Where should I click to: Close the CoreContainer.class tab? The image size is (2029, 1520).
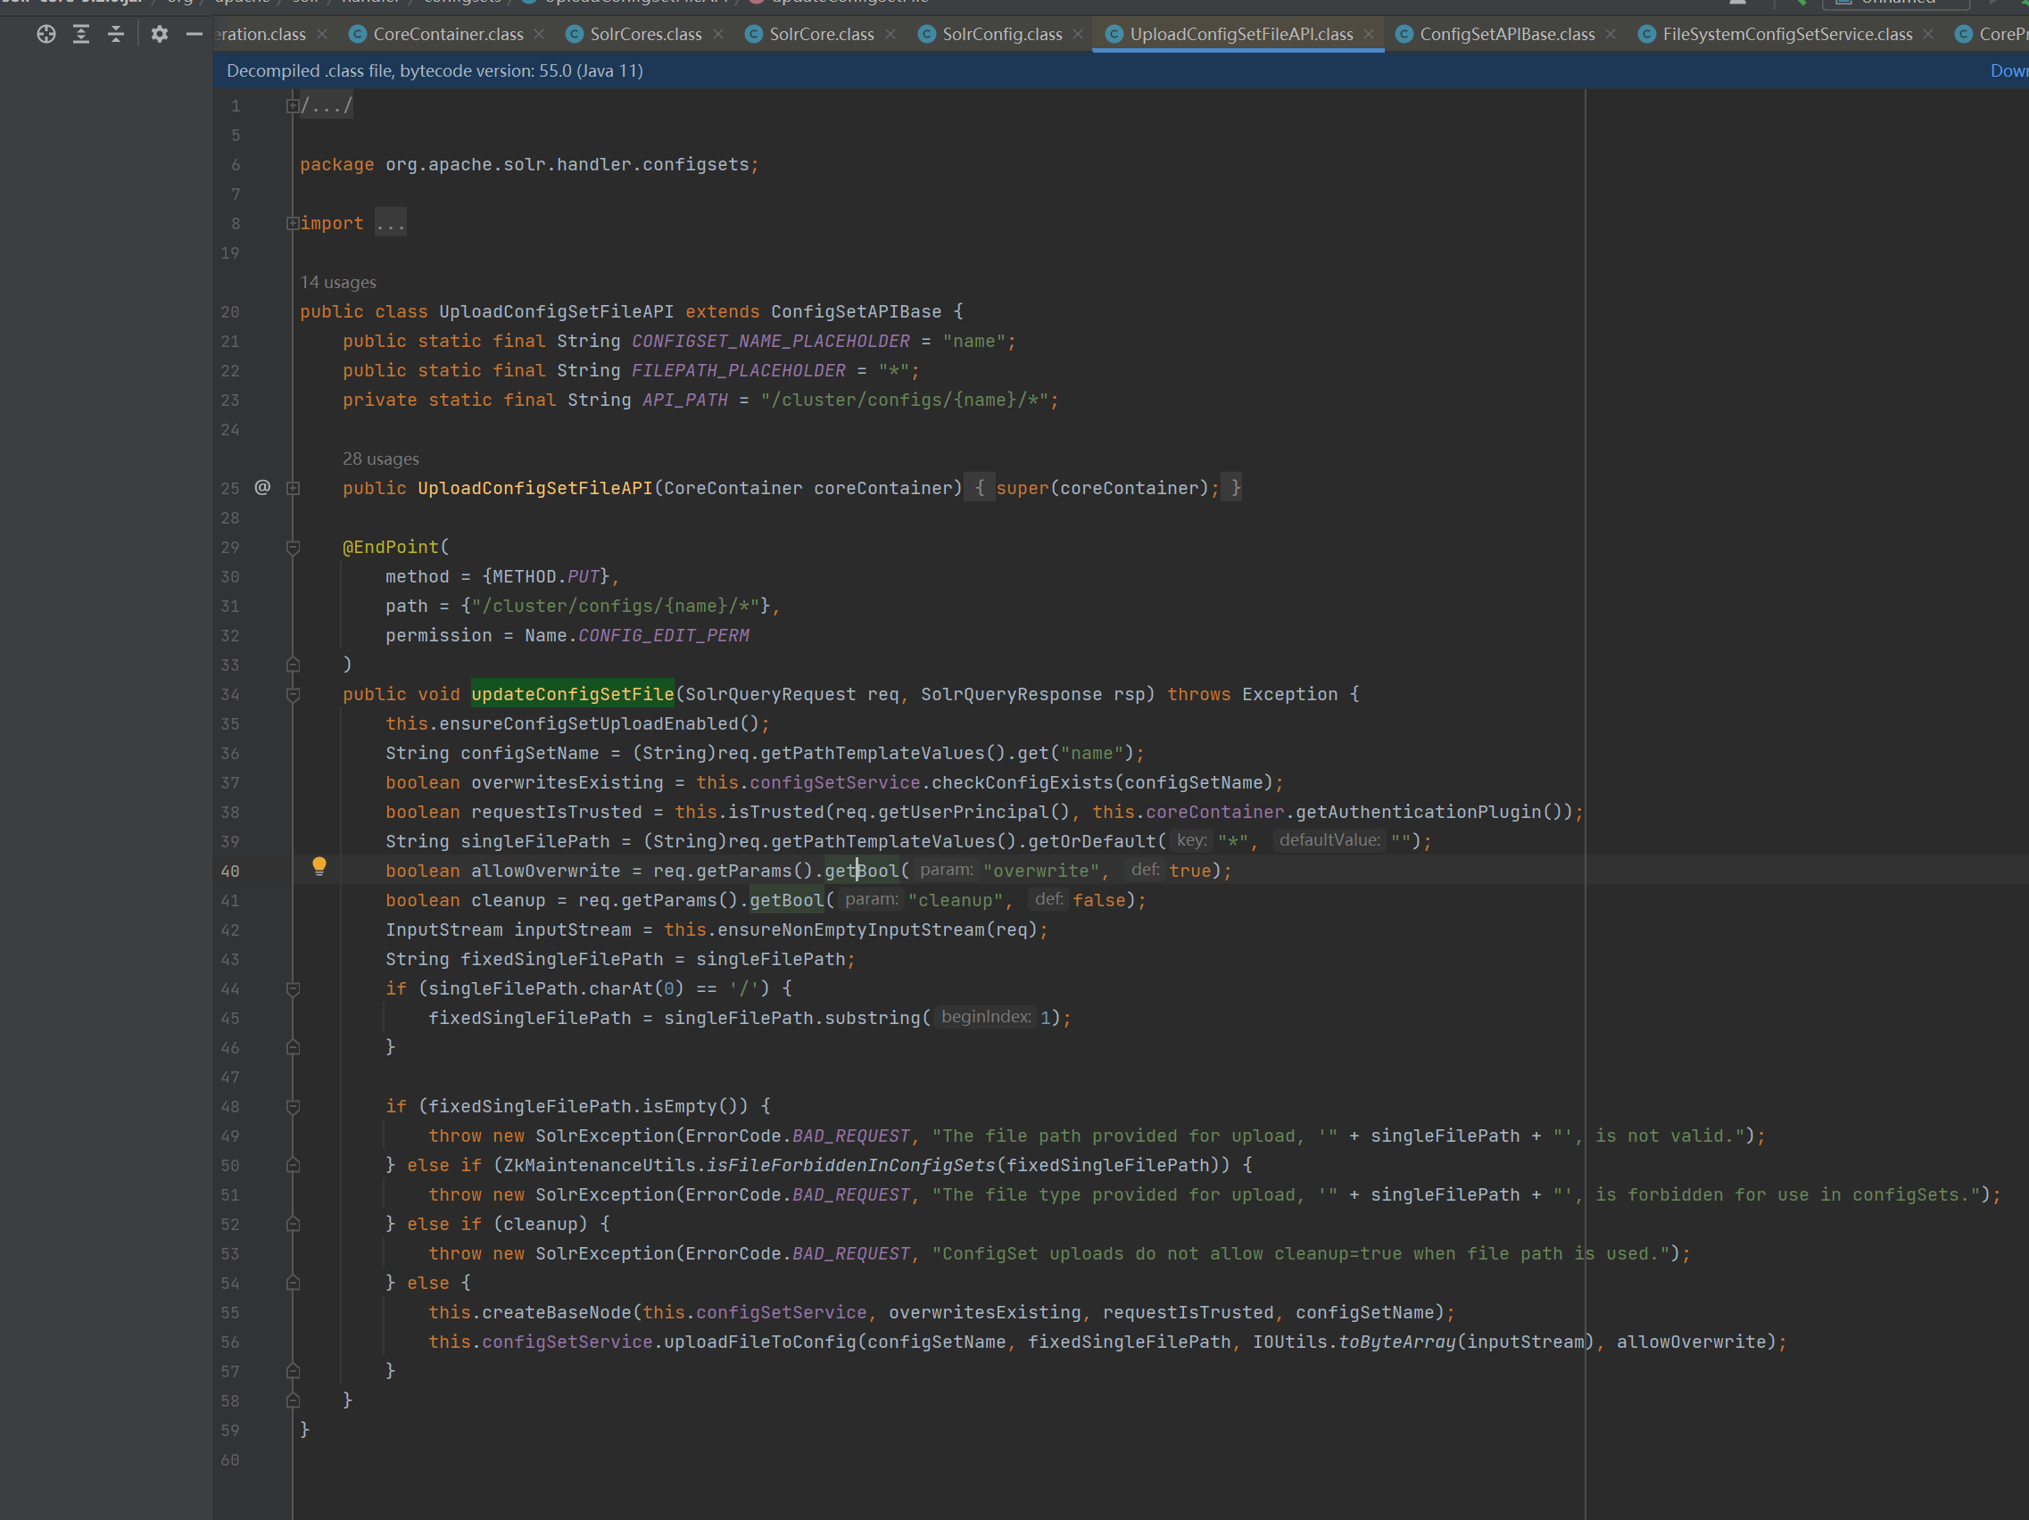(539, 34)
